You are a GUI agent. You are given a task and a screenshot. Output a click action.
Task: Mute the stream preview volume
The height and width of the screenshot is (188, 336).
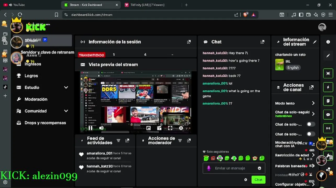click(x=101, y=128)
